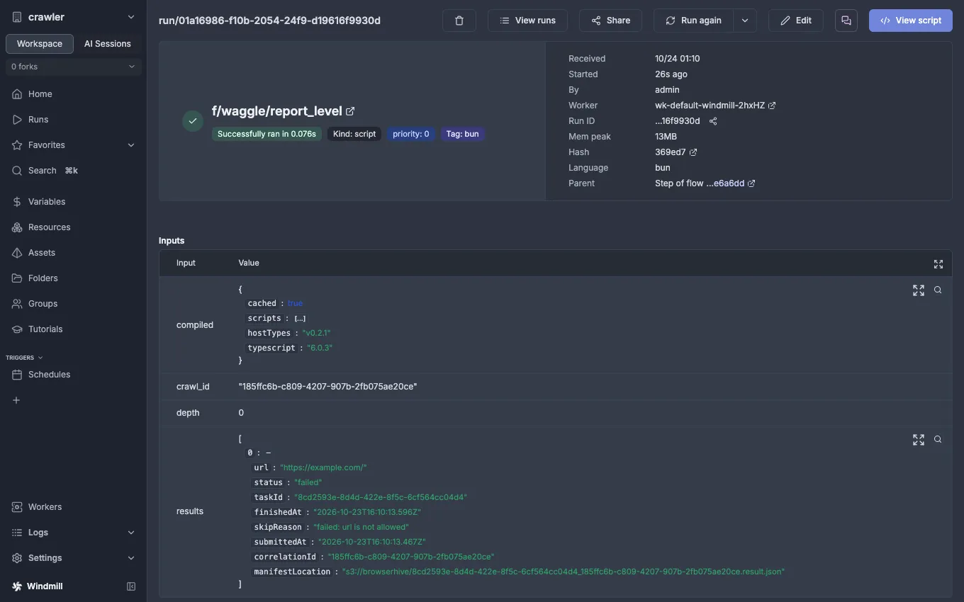
Task: Switch to the AI Sessions tab
Action: (x=108, y=44)
